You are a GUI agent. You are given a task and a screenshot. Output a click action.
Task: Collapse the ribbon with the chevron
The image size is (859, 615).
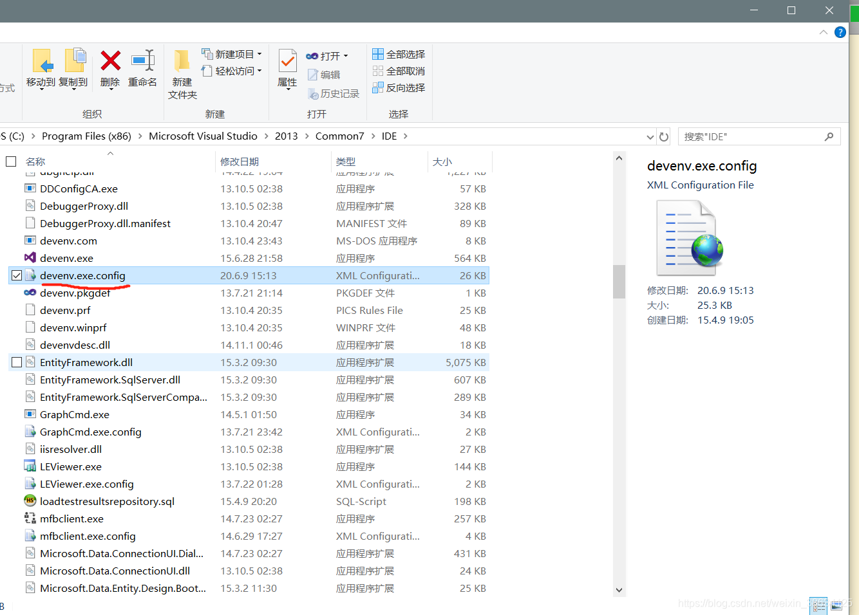(x=824, y=32)
